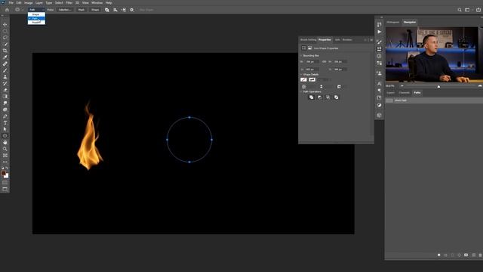Screen dimensions: 483x272
Task: Collapse the Bounding Box section
Action: pyautogui.click(x=302, y=55)
